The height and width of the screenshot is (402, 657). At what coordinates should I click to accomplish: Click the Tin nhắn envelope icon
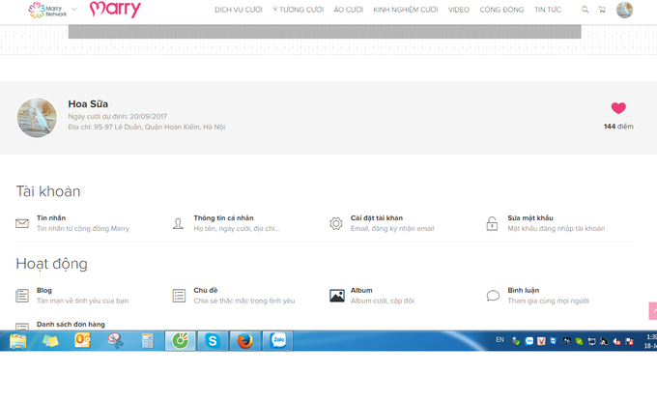[22, 223]
